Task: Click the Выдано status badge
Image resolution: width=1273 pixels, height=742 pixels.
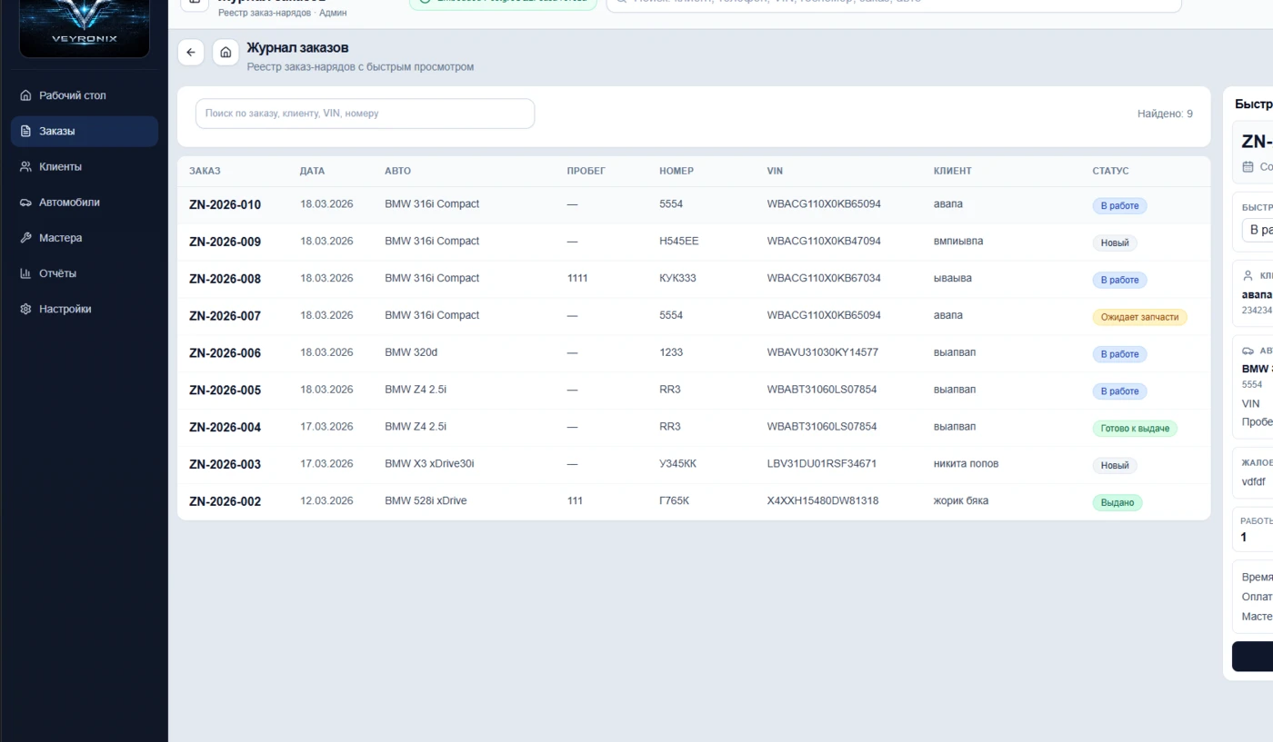Action: (x=1118, y=502)
